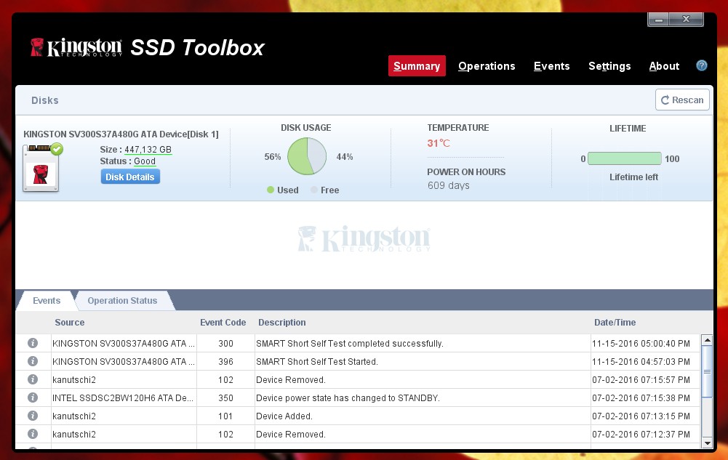
Task: Open the Events menu tab
Action: [551, 66]
